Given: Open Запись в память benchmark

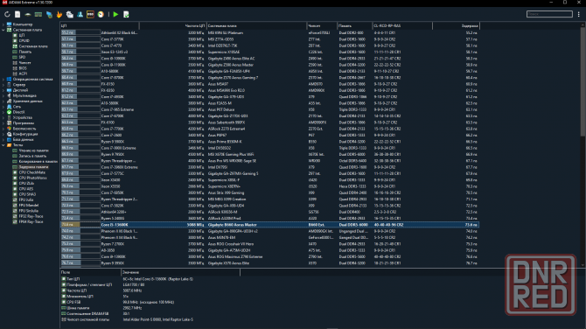Looking at the screenshot, I should click(x=32, y=156).
